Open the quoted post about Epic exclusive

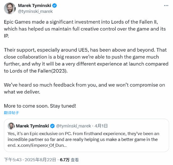[x=87, y=135]
